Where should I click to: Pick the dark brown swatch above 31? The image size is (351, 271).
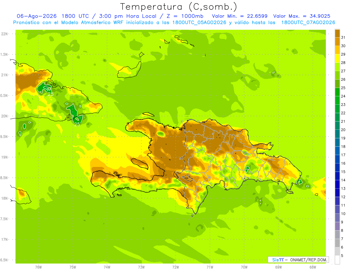(x=337, y=33)
